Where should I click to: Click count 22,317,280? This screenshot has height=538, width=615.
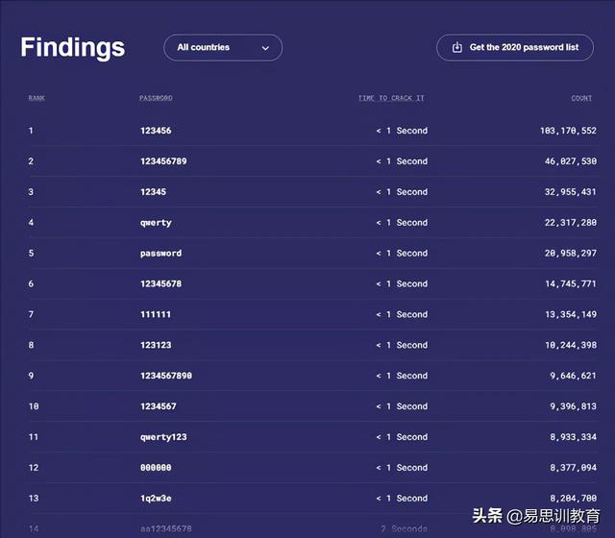(571, 222)
